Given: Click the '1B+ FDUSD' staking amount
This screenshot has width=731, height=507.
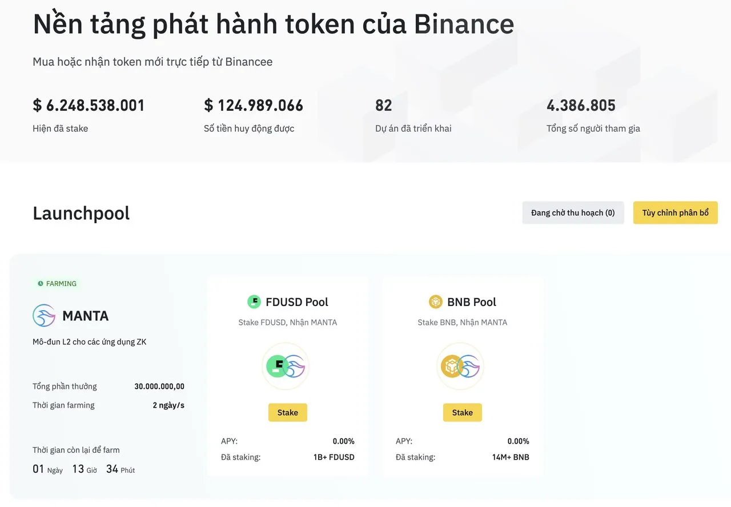Looking at the screenshot, I should 334,457.
